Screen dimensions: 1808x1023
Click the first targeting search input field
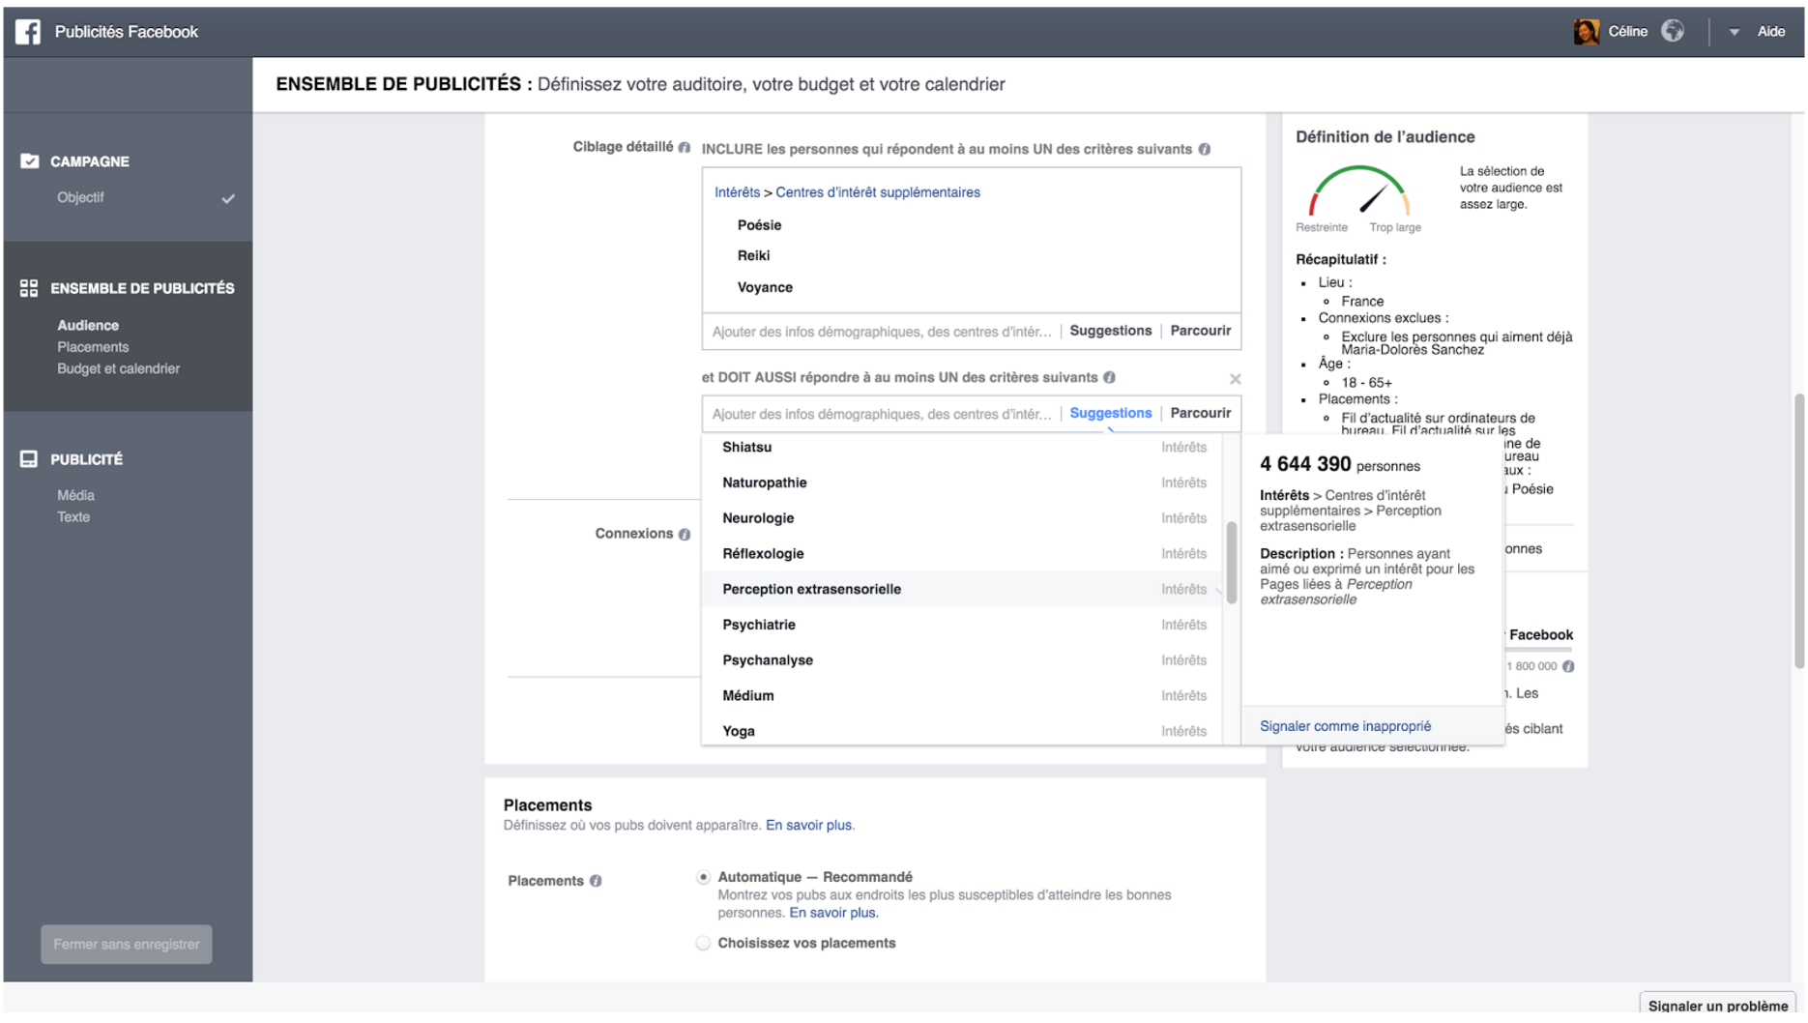point(881,332)
